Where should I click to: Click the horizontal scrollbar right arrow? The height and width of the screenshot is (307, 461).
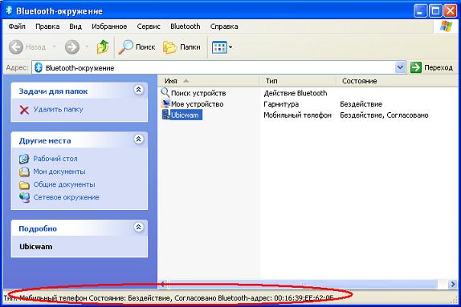pos(453,284)
